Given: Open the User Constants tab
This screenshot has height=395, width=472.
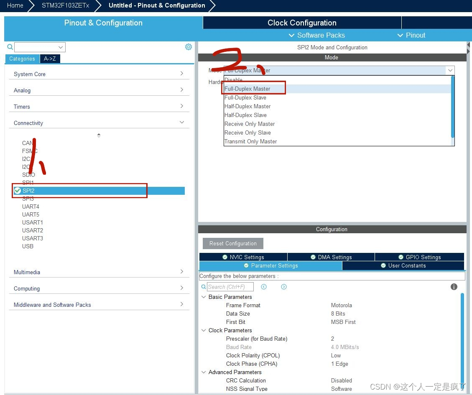Looking at the screenshot, I should (x=403, y=265).
